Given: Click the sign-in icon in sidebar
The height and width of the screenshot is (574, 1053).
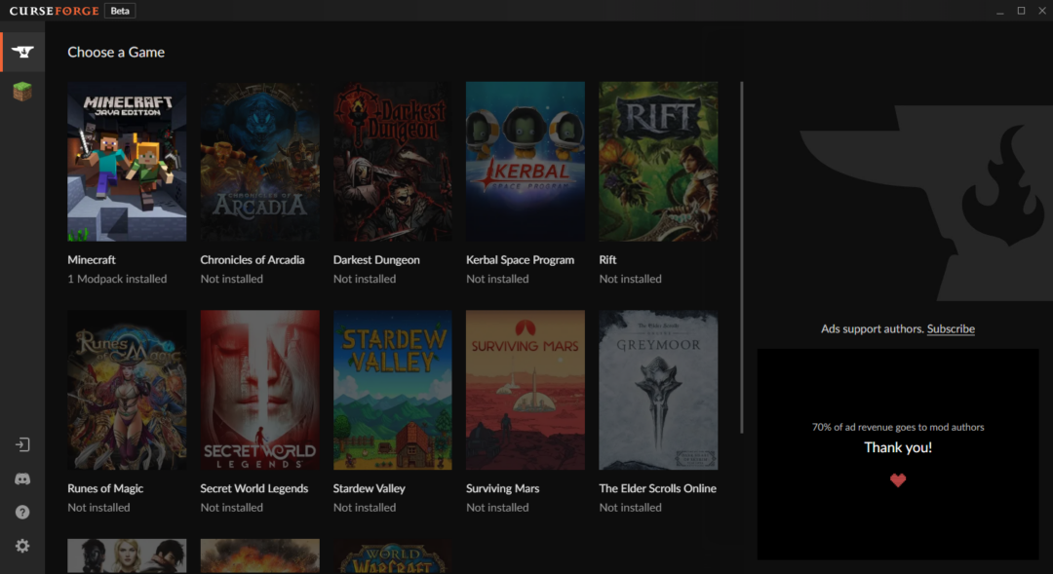Looking at the screenshot, I should point(22,444).
